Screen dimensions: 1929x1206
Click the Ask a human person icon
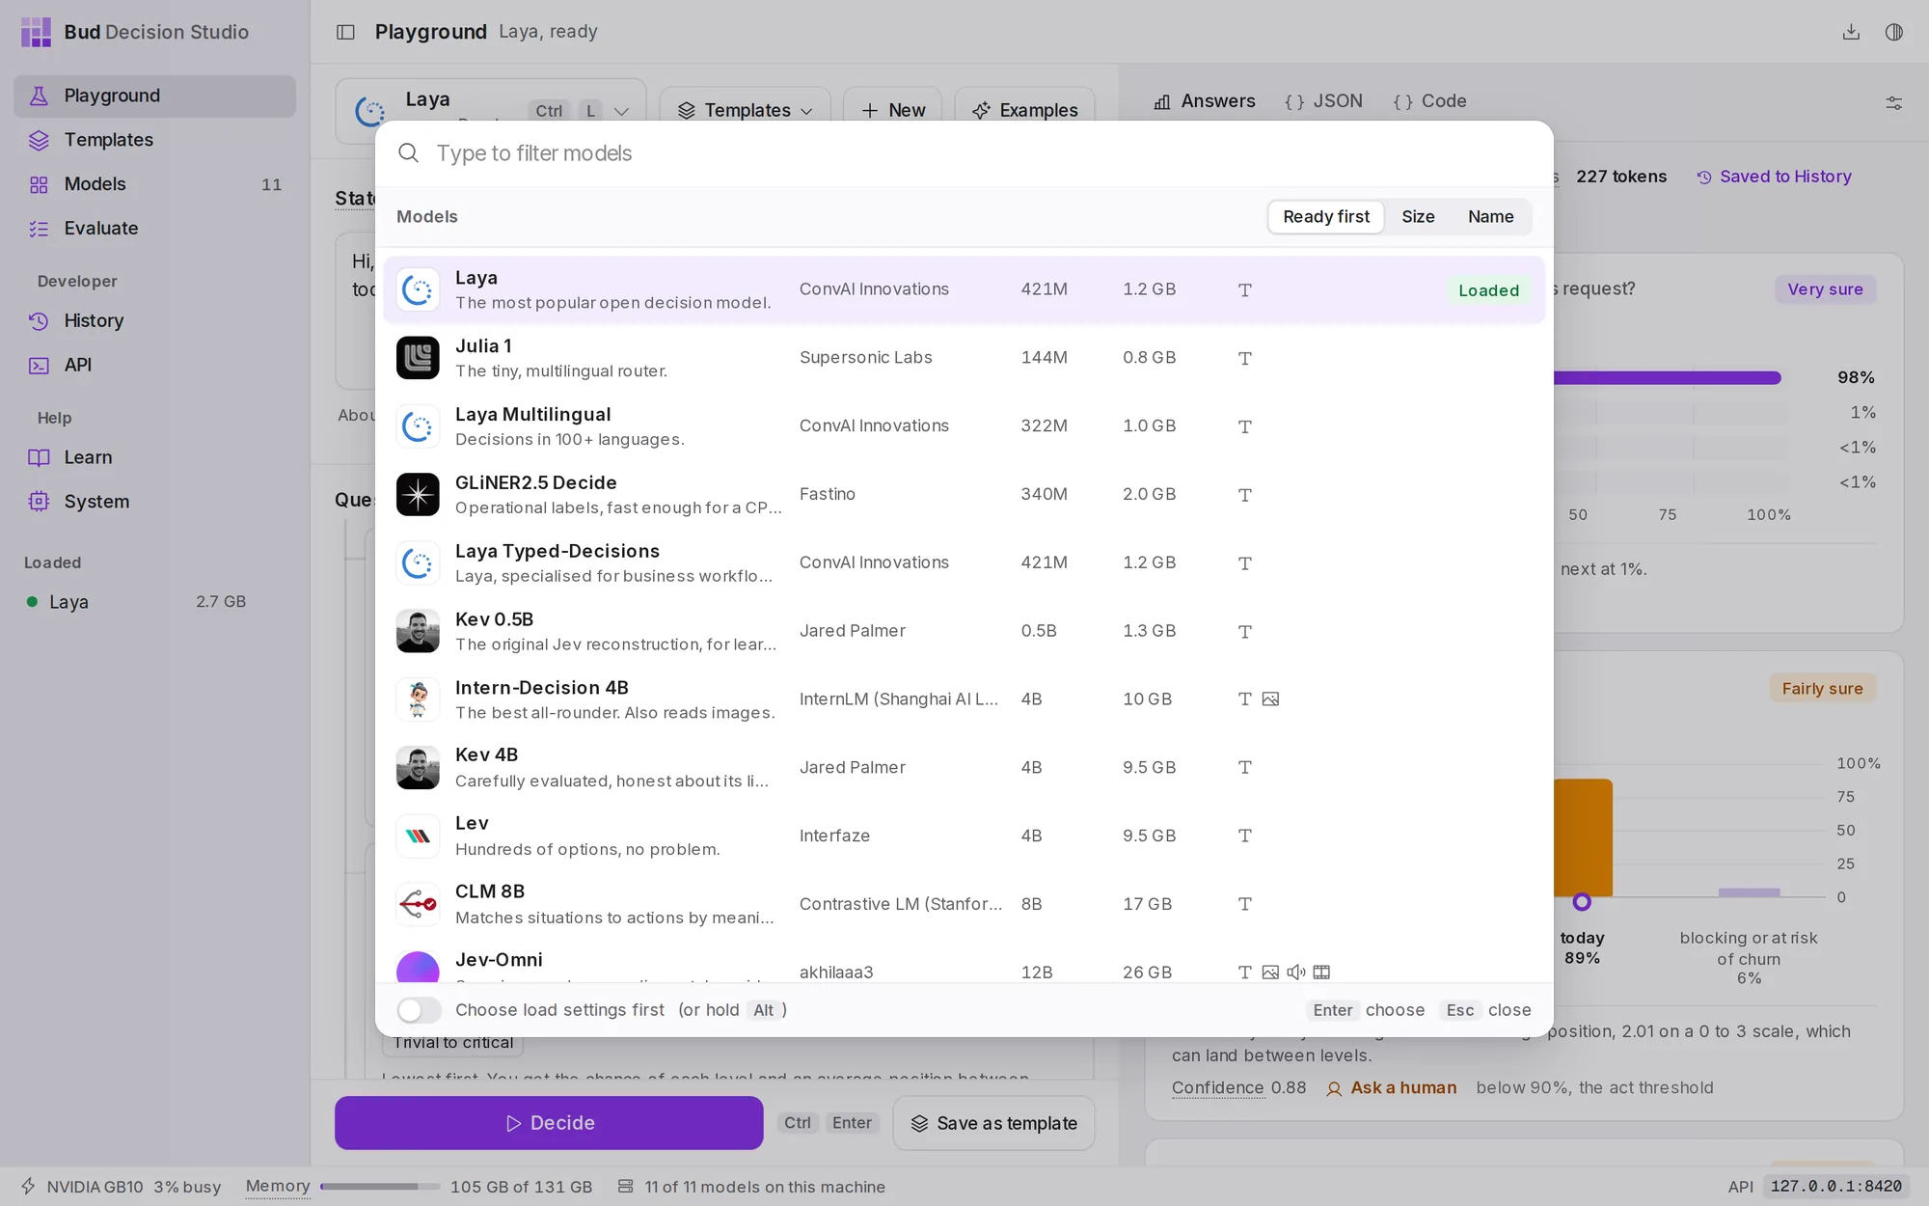point(1334,1088)
